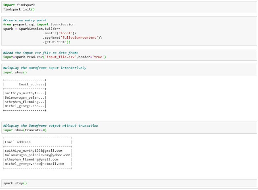Click the .getOrCreate() line
The height and width of the screenshot is (190, 258).
click(x=56, y=42)
